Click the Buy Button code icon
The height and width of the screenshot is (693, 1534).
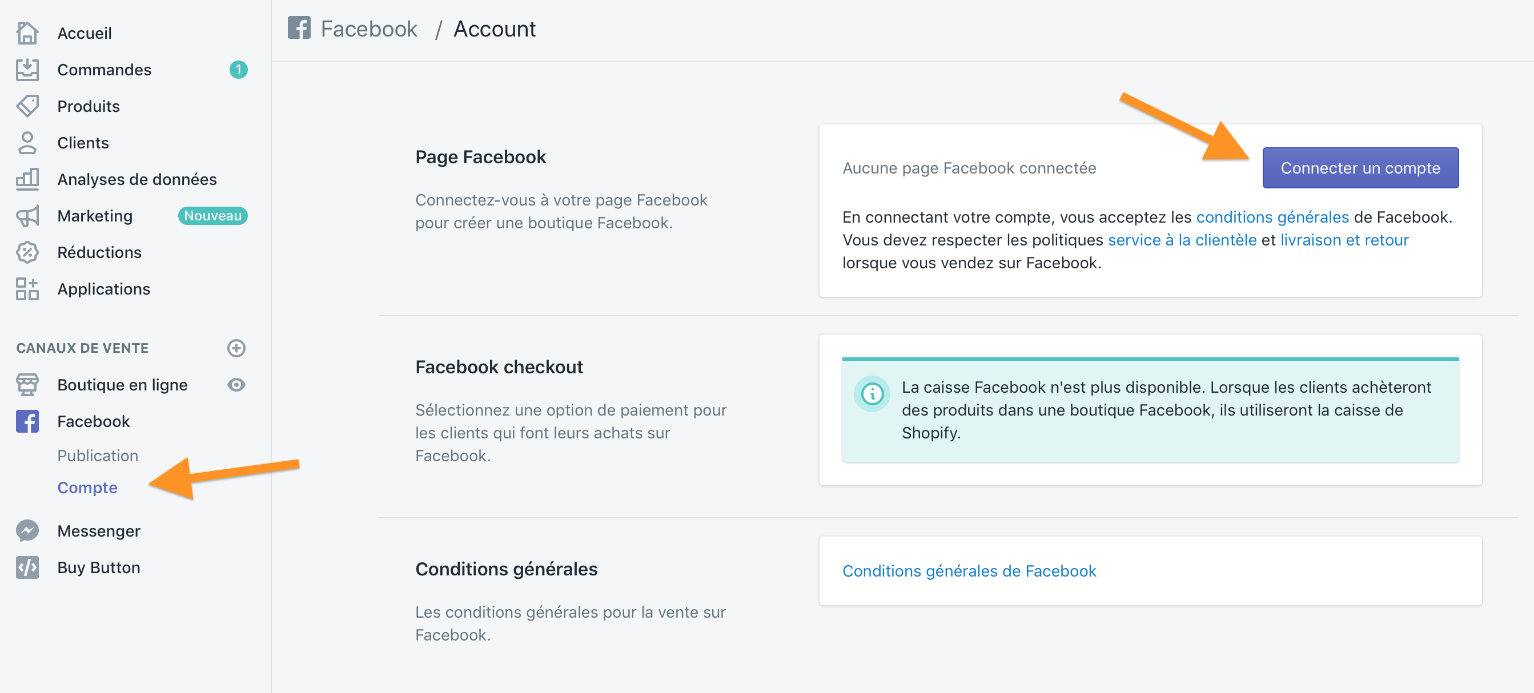[x=27, y=567]
